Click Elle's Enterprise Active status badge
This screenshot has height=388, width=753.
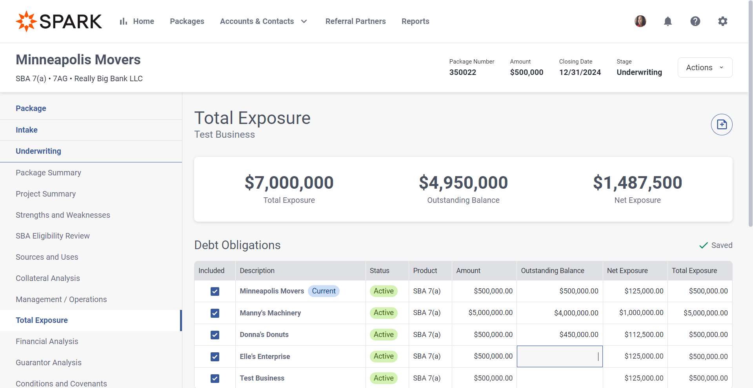click(x=384, y=356)
